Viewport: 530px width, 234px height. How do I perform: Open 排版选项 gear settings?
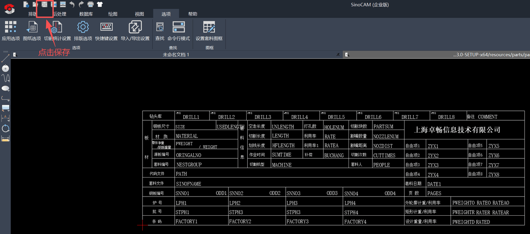point(83,31)
